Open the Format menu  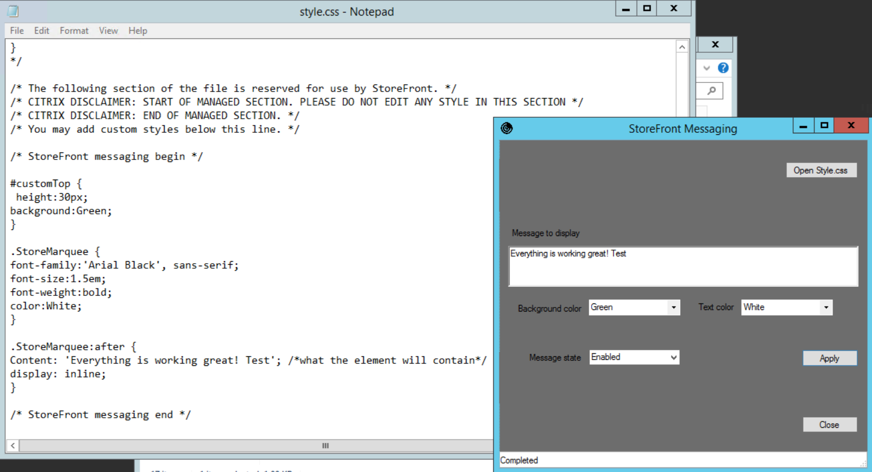click(74, 31)
